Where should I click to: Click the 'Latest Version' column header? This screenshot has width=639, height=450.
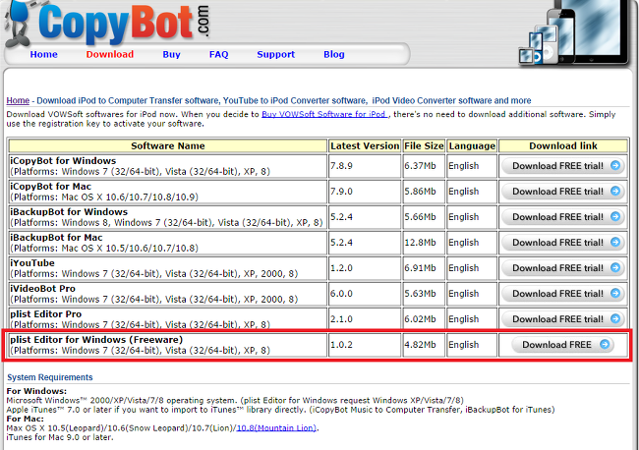point(365,145)
